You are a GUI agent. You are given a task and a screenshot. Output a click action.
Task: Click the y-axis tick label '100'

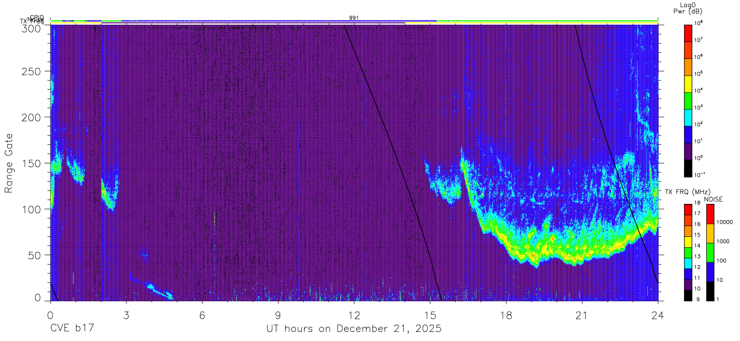point(32,209)
